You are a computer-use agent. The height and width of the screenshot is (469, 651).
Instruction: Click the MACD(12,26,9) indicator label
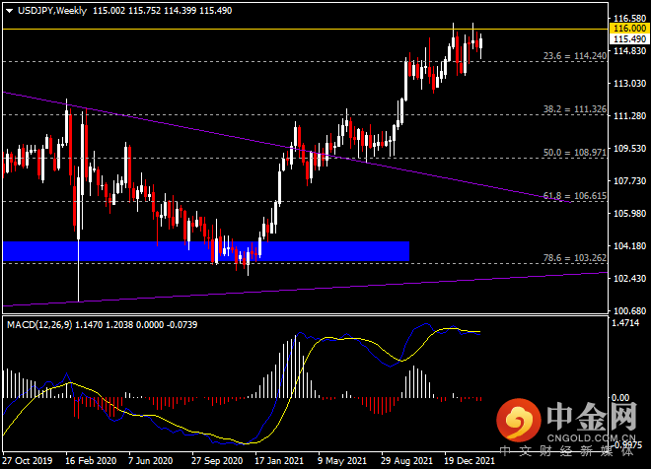coord(39,325)
